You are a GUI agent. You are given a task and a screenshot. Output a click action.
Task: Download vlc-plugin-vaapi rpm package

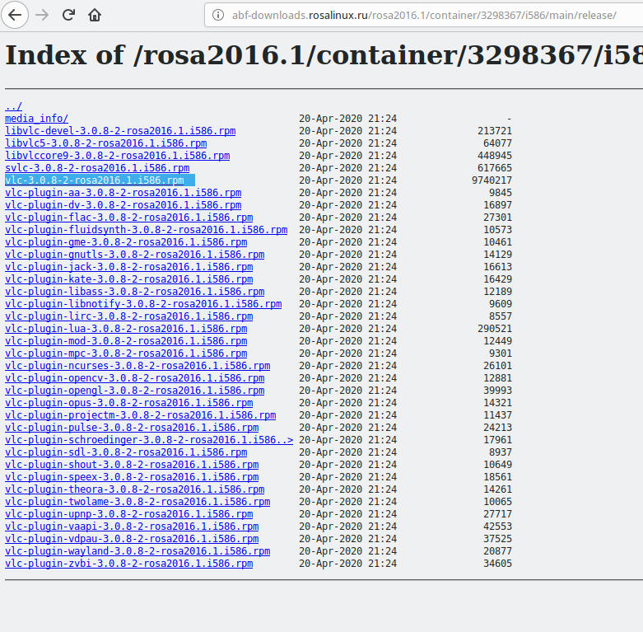[132, 527]
